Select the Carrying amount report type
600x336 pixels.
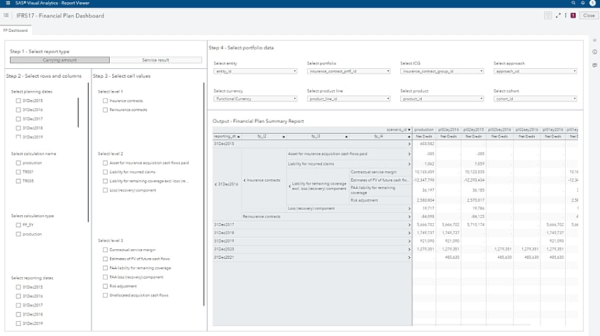(x=60, y=60)
